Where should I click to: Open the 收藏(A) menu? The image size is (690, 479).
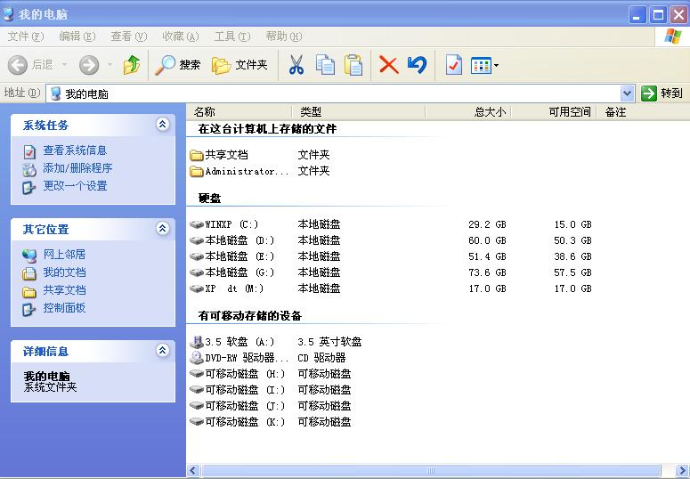tap(181, 37)
